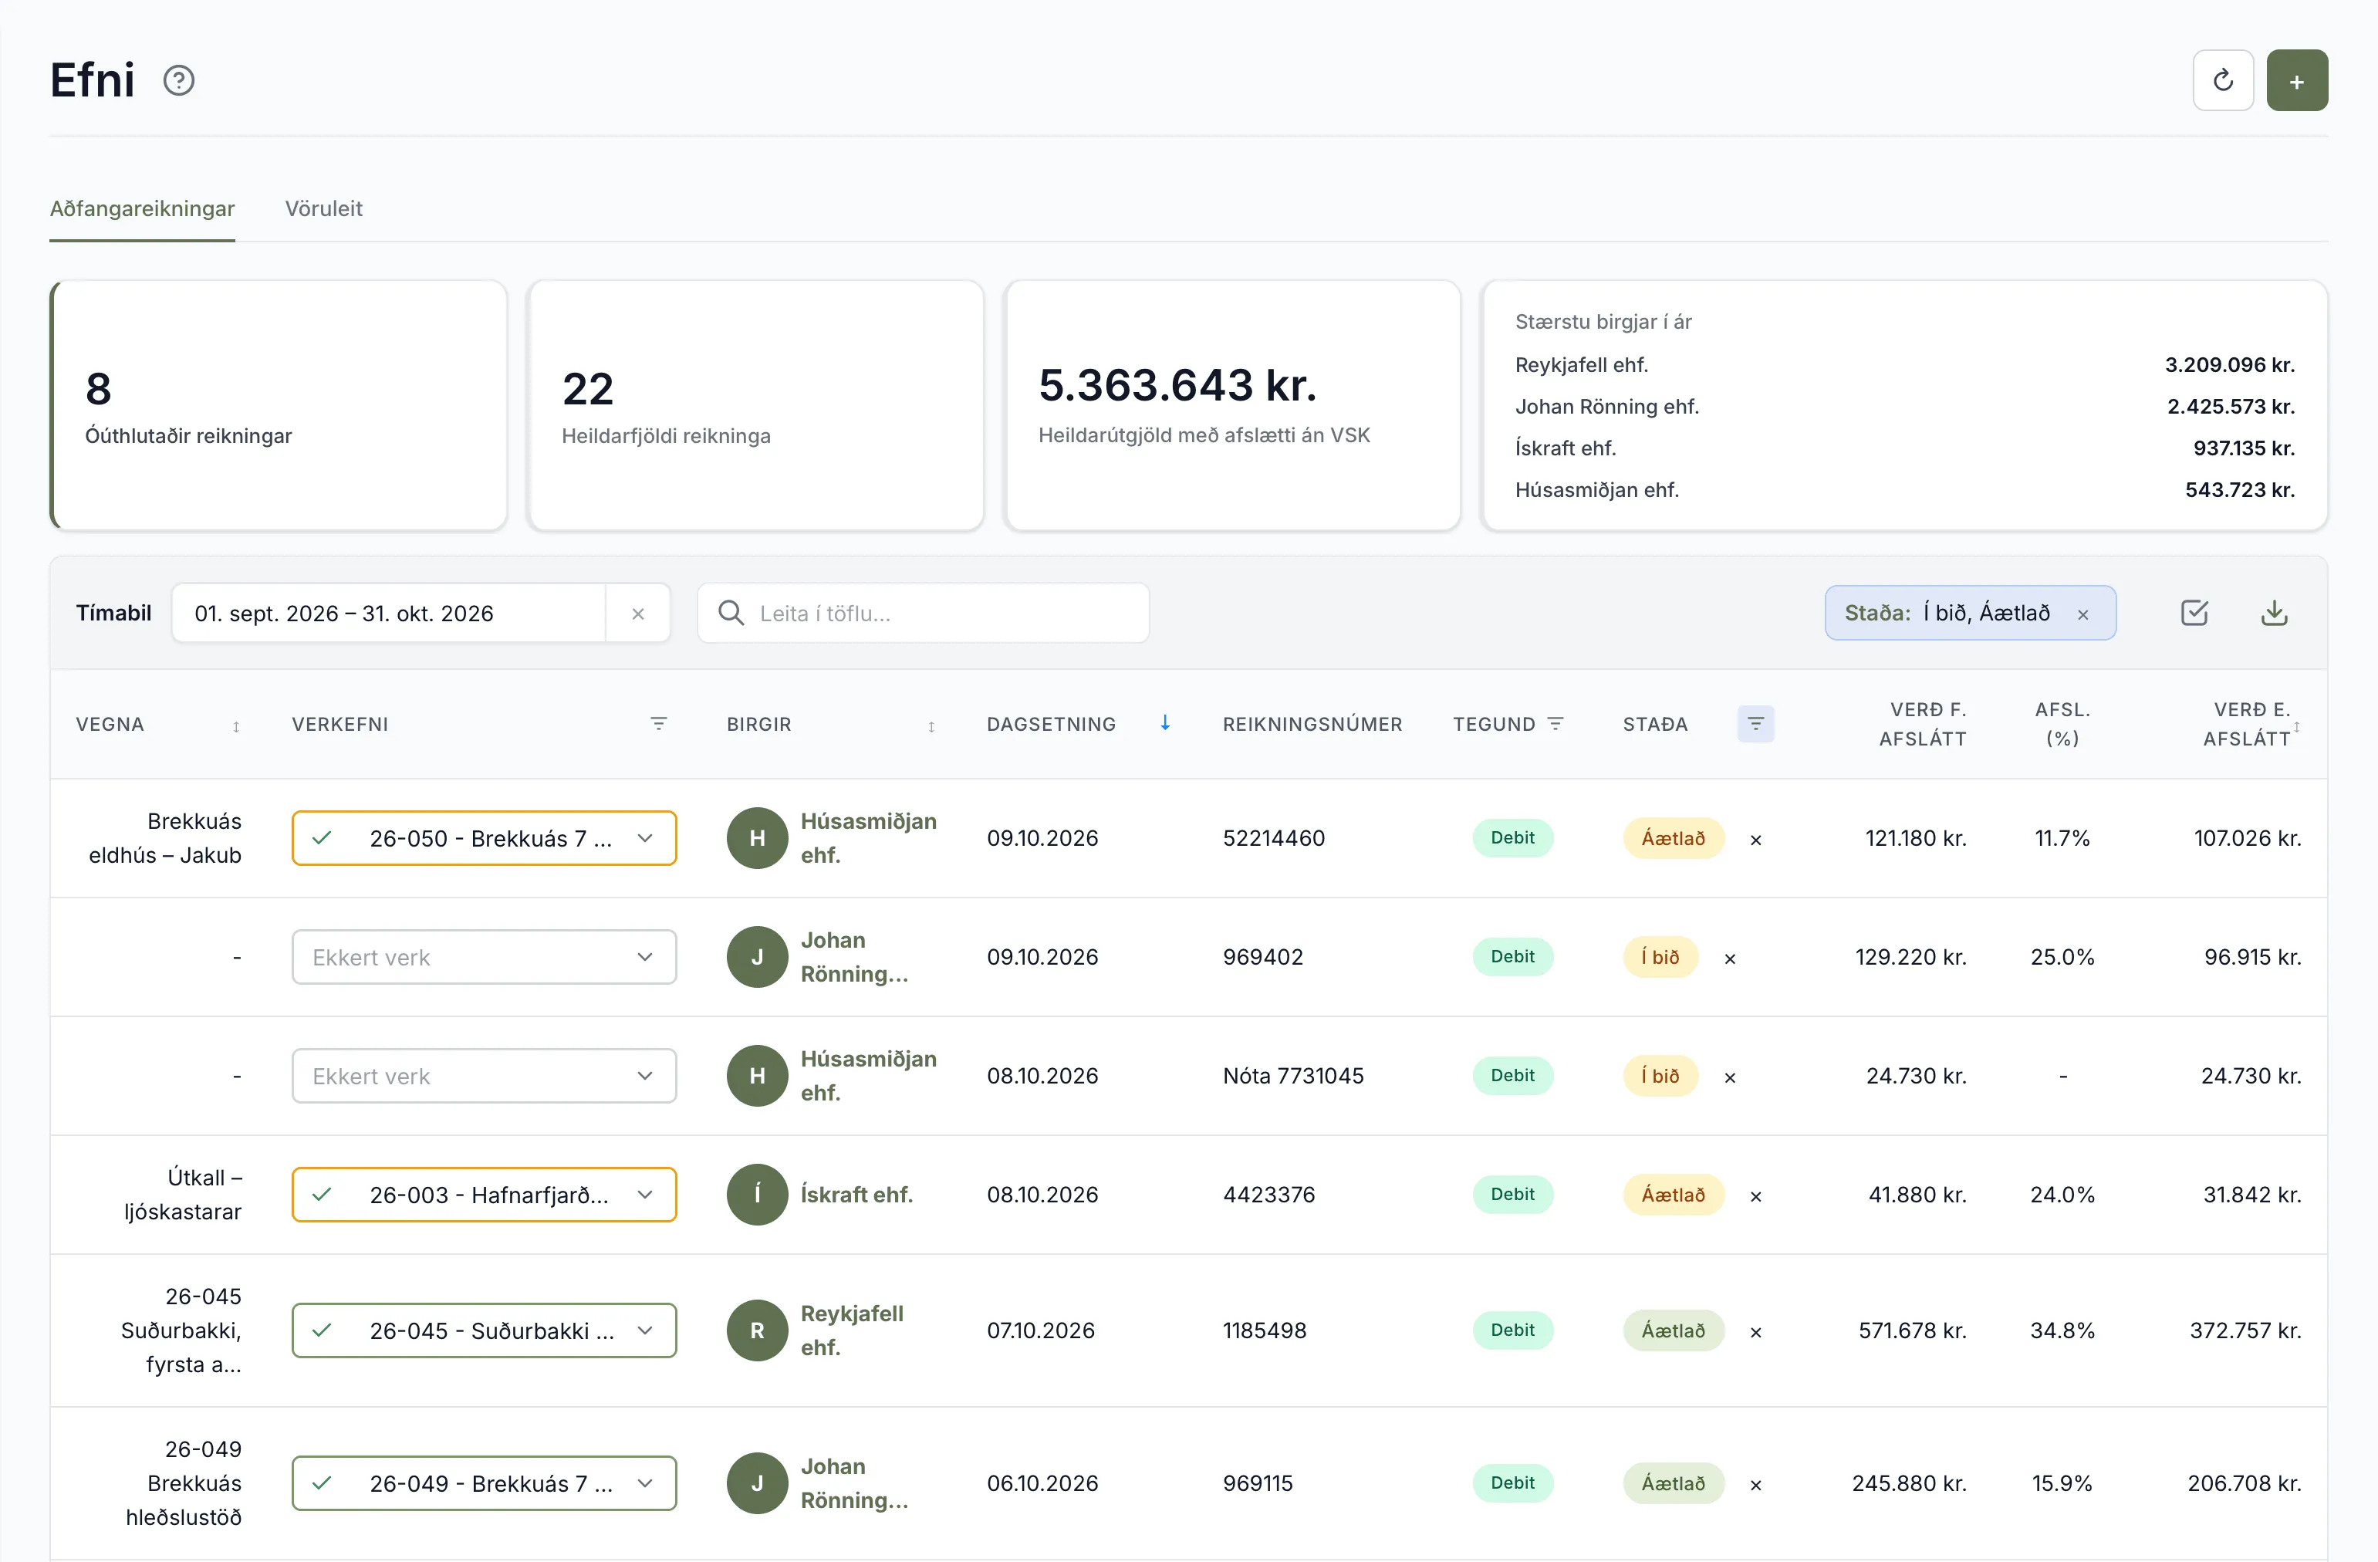Clear status of invoice 52214460
The image size is (2378, 1562).
coord(1755,840)
